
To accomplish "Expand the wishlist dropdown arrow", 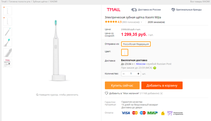I will point(162,93).
